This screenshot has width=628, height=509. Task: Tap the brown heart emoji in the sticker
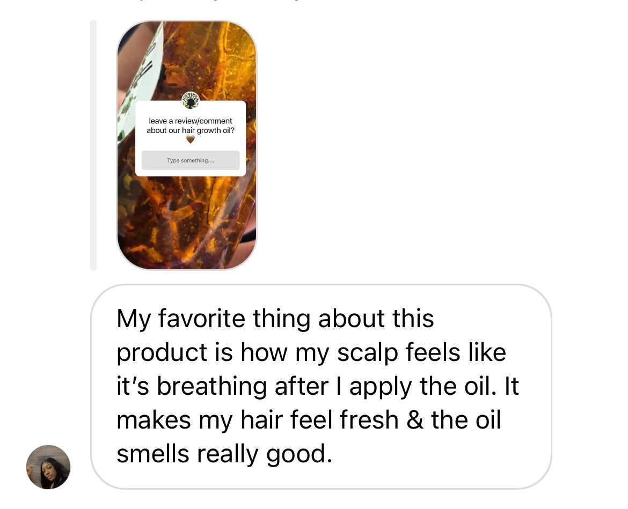(190, 139)
